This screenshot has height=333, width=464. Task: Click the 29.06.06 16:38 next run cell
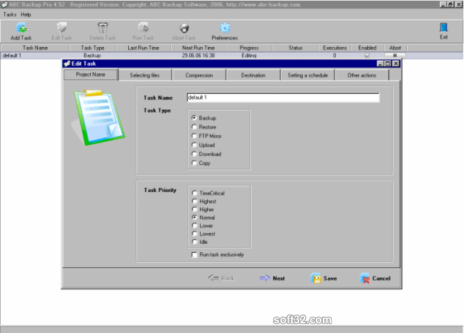[198, 55]
